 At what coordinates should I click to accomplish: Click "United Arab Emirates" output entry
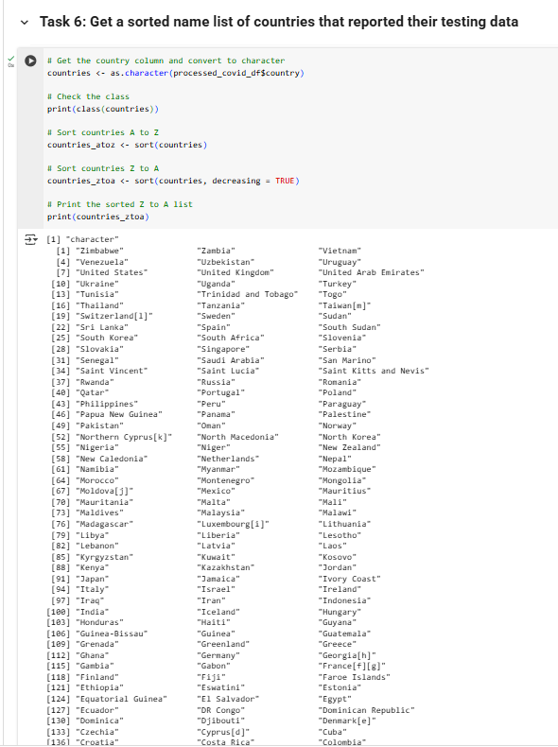pyautogui.click(x=371, y=272)
